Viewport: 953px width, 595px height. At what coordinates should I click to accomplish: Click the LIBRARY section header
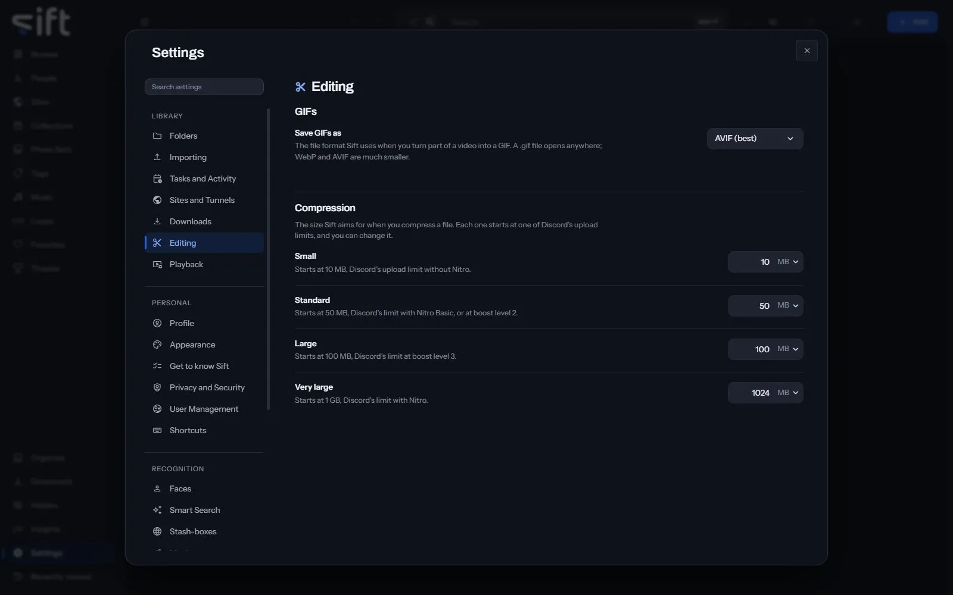[167, 116]
